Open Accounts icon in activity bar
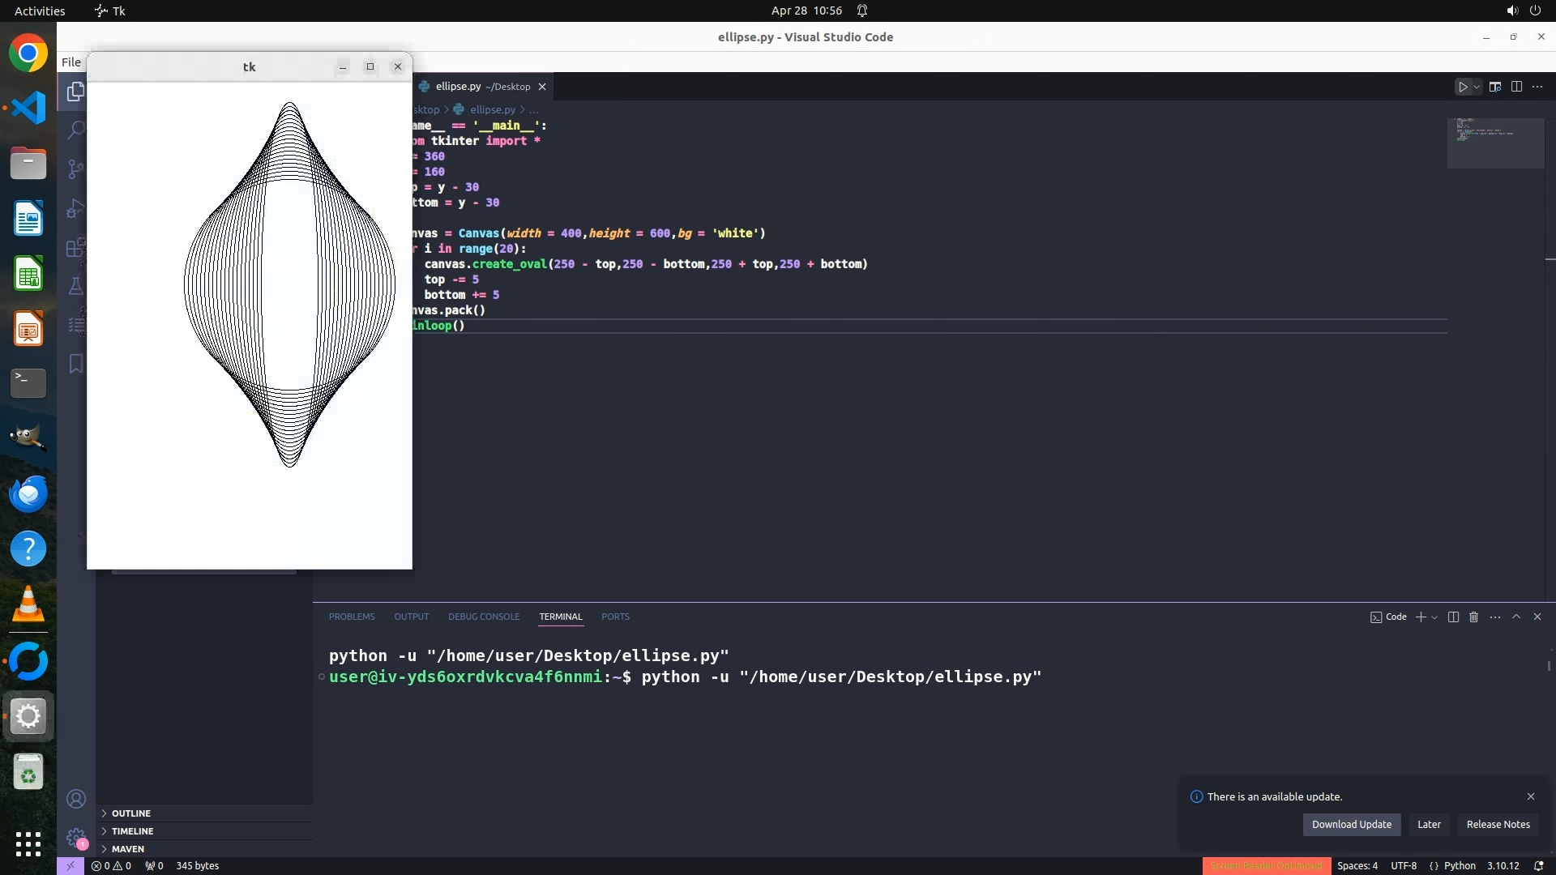The image size is (1556, 875). [x=76, y=799]
